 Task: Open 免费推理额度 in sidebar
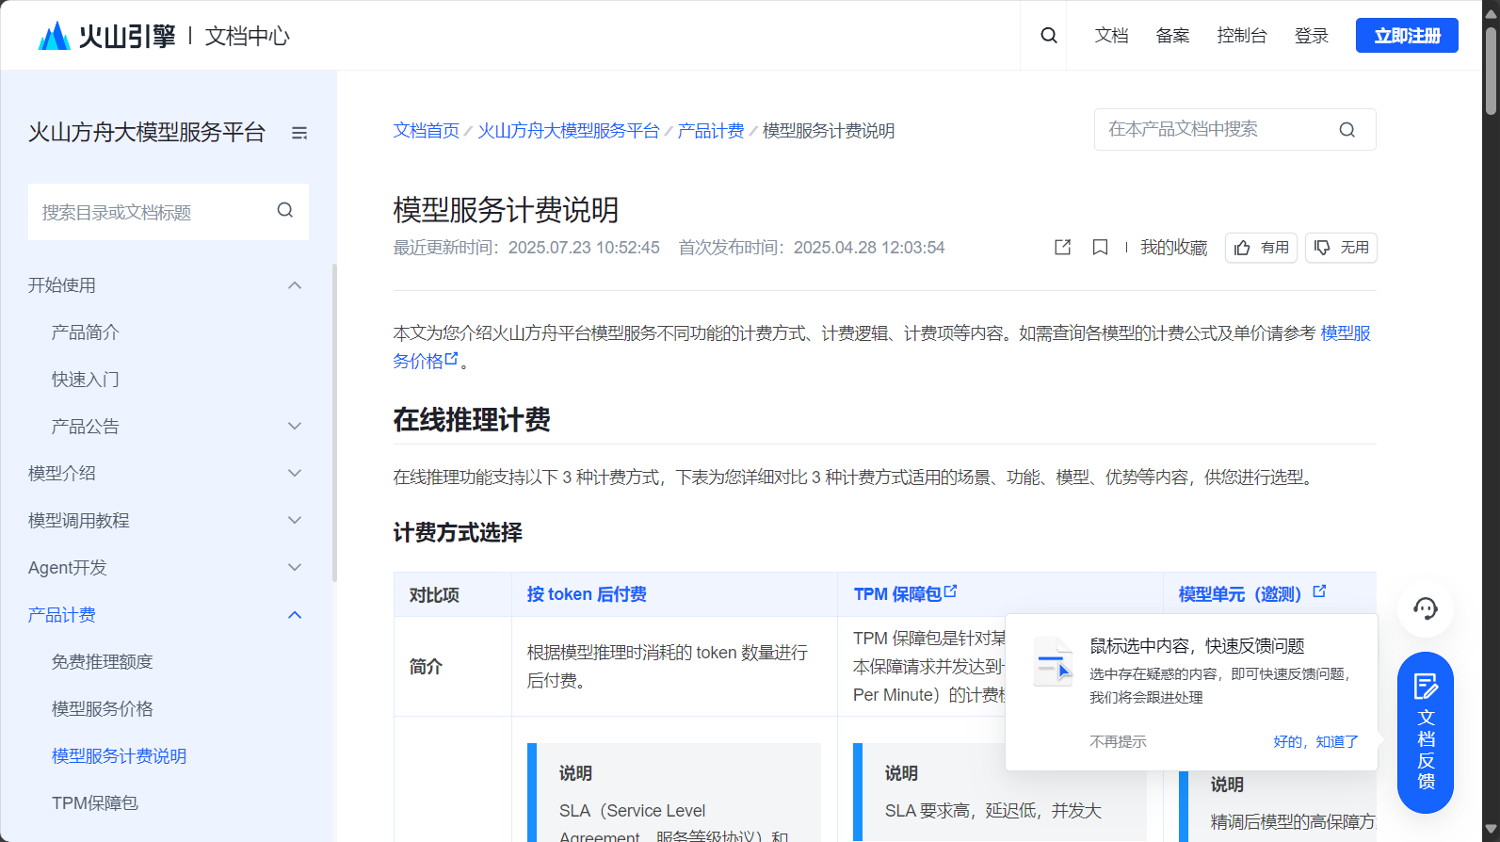coord(103,662)
